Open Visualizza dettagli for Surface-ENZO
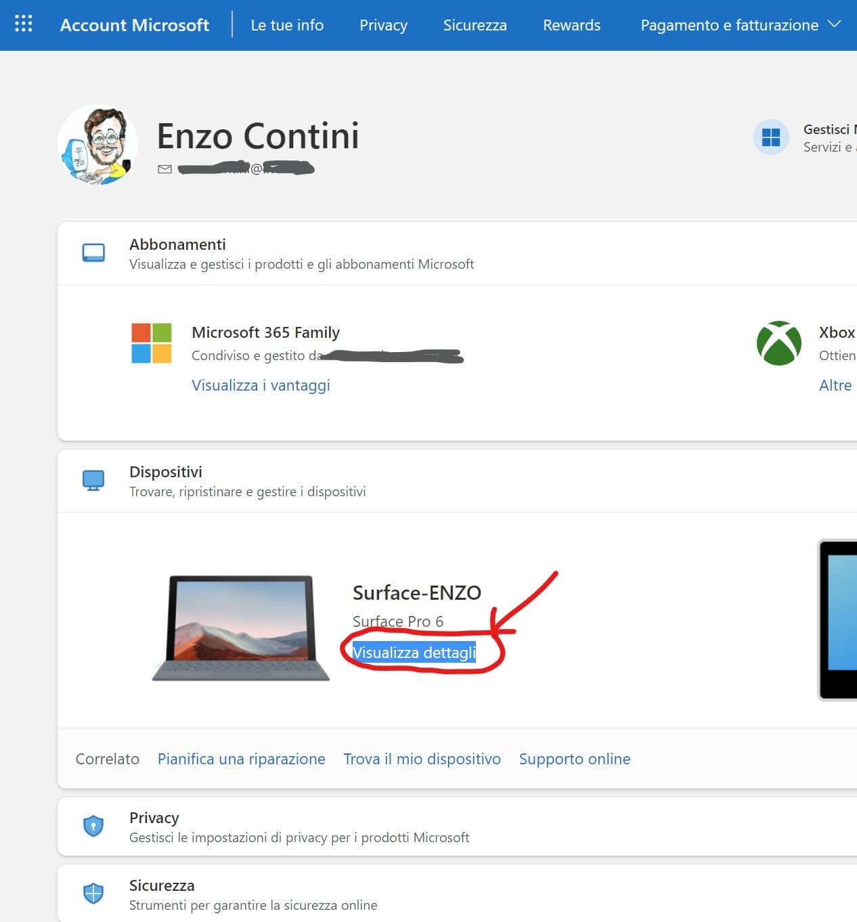857x922 pixels. tap(414, 653)
